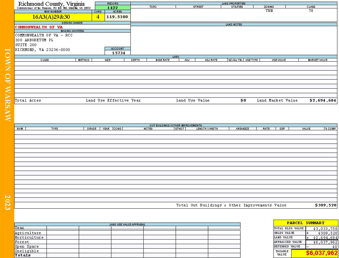Select the Land Use Value $0 amount

coord(243,100)
